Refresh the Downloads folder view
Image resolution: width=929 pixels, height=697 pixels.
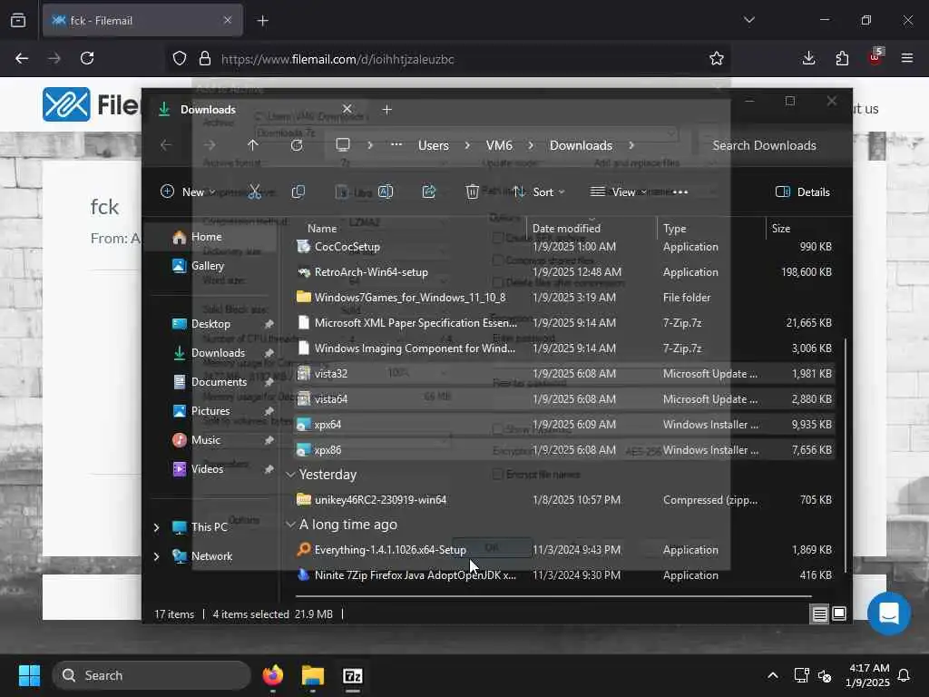click(x=297, y=145)
